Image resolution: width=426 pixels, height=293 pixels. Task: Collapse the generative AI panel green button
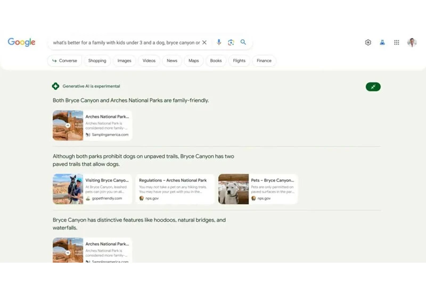click(373, 87)
